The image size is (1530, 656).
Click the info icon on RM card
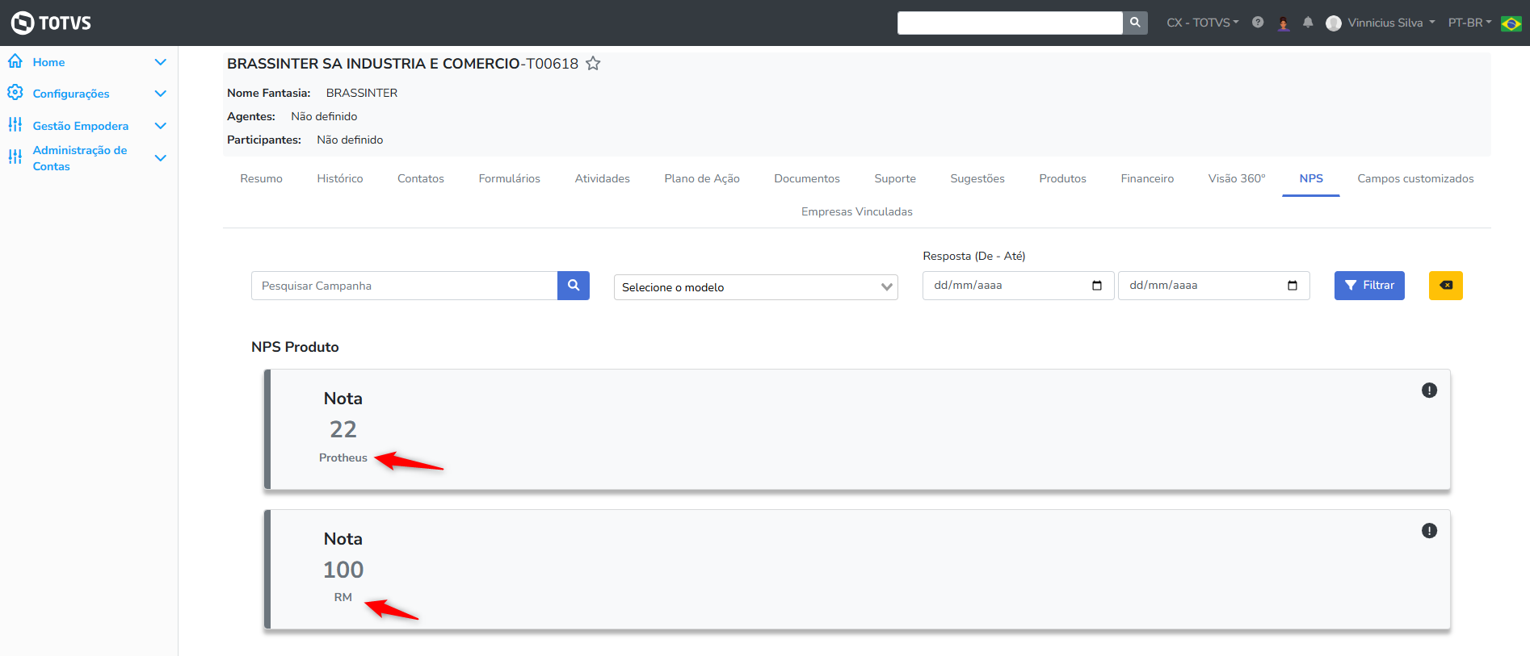(1429, 531)
